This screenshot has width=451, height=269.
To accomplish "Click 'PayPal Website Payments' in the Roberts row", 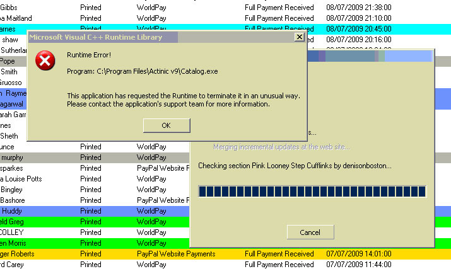I will coord(176,254).
